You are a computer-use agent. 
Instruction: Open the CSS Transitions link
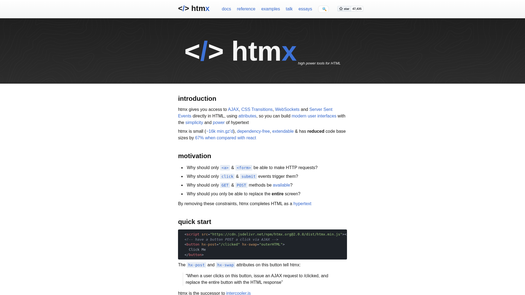[x=256, y=109]
